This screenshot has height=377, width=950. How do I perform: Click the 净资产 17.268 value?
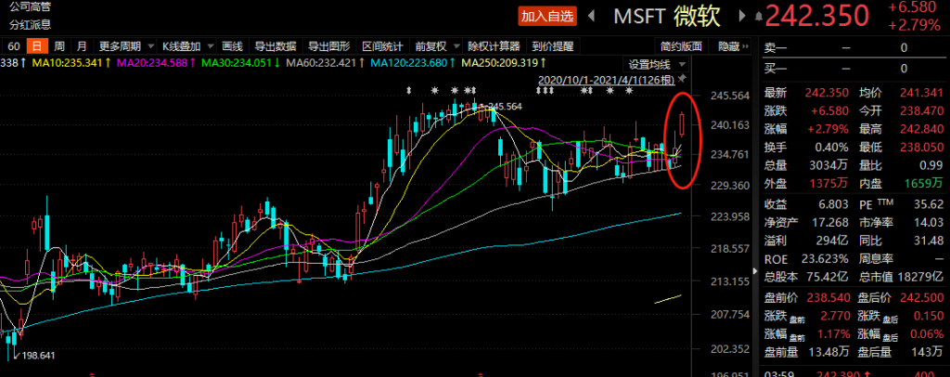831,223
